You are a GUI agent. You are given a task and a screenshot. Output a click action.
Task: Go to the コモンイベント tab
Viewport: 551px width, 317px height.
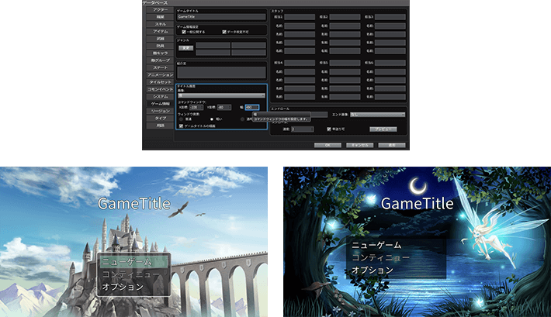160,89
